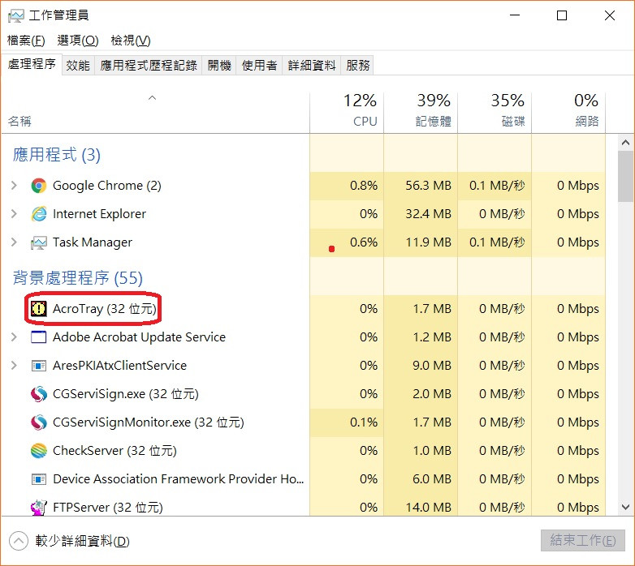Switch to the 應用程式歷程記錄 tab
The width and height of the screenshot is (635, 566).
tap(149, 66)
